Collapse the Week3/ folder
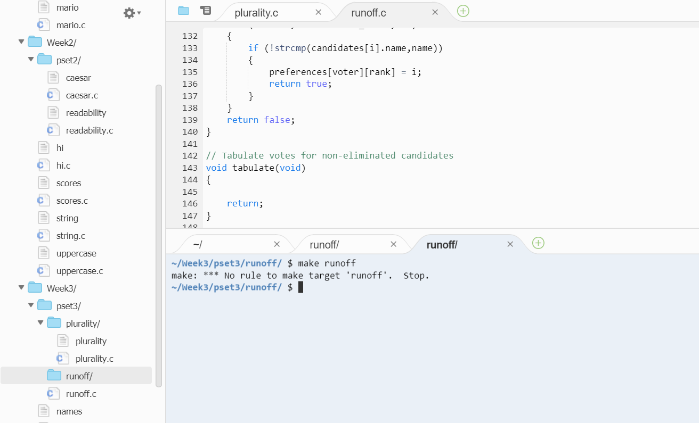Image resolution: width=699 pixels, height=423 pixels. (21, 287)
